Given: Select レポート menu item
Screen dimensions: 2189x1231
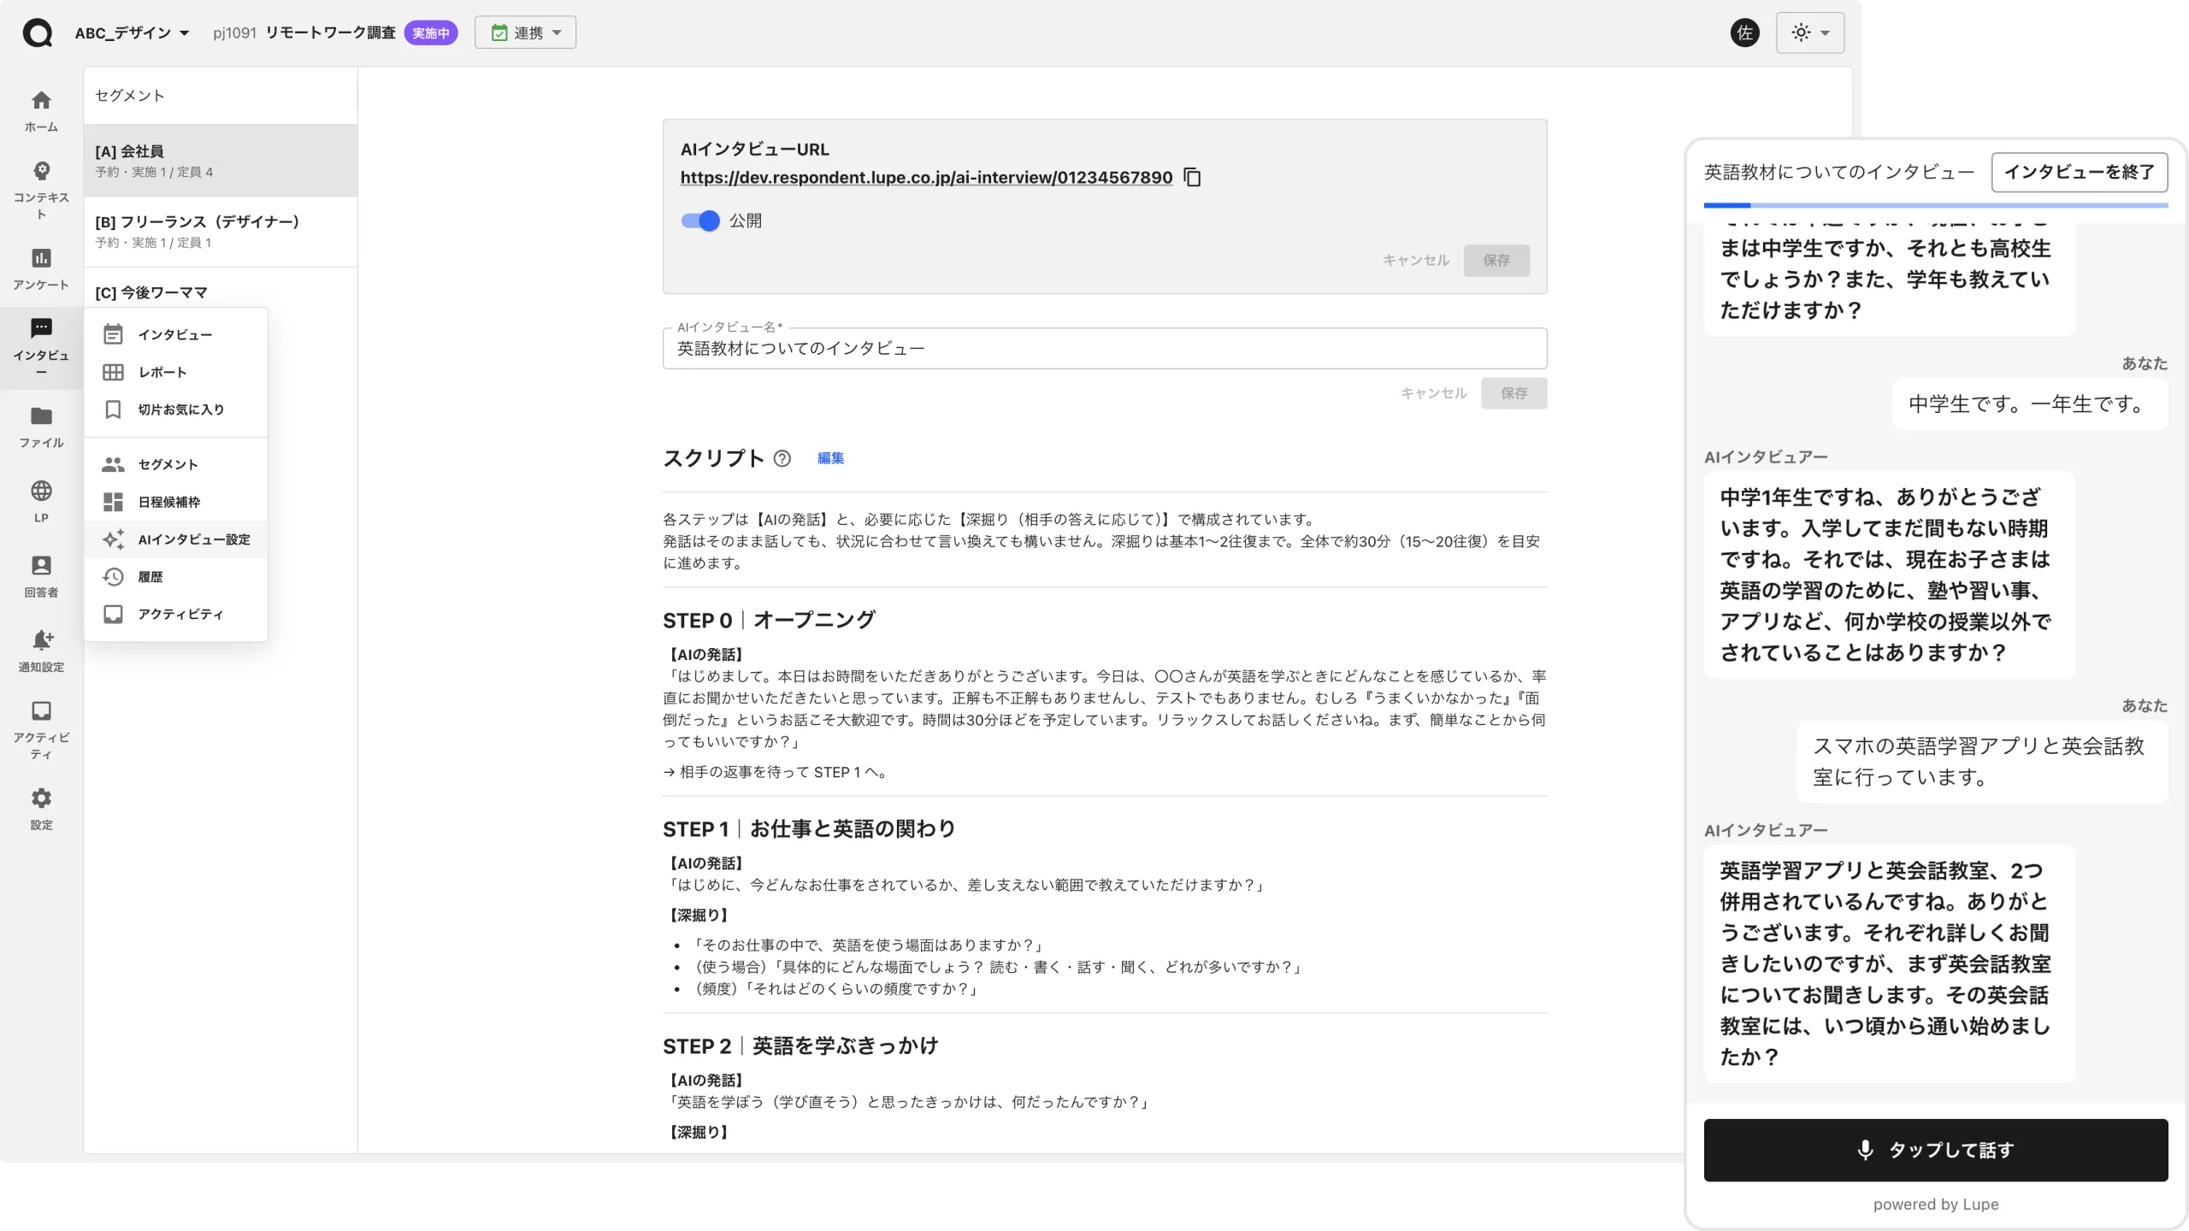Looking at the screenshot, I should pyautogui.click(x=175, y=372).
